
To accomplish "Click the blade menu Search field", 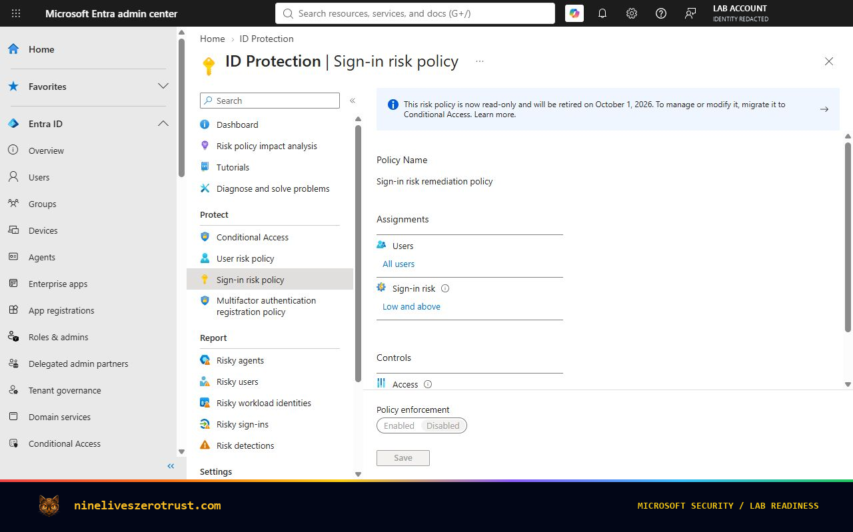I will point(270,101).
